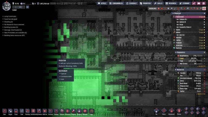The height and width of the screenshot is (117, 208).
Task: Toggle the dot on Solimi row
Action: (204, 30)
